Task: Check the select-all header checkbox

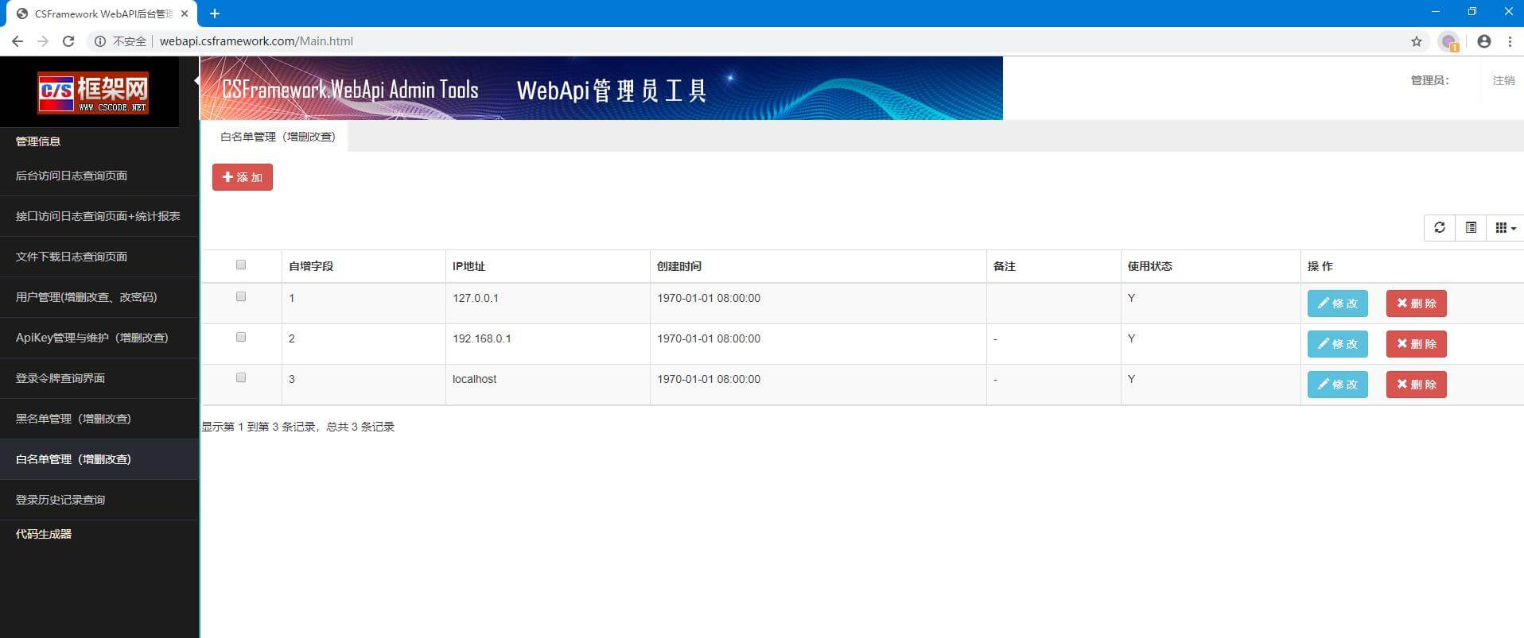Action: click(241, 265)
